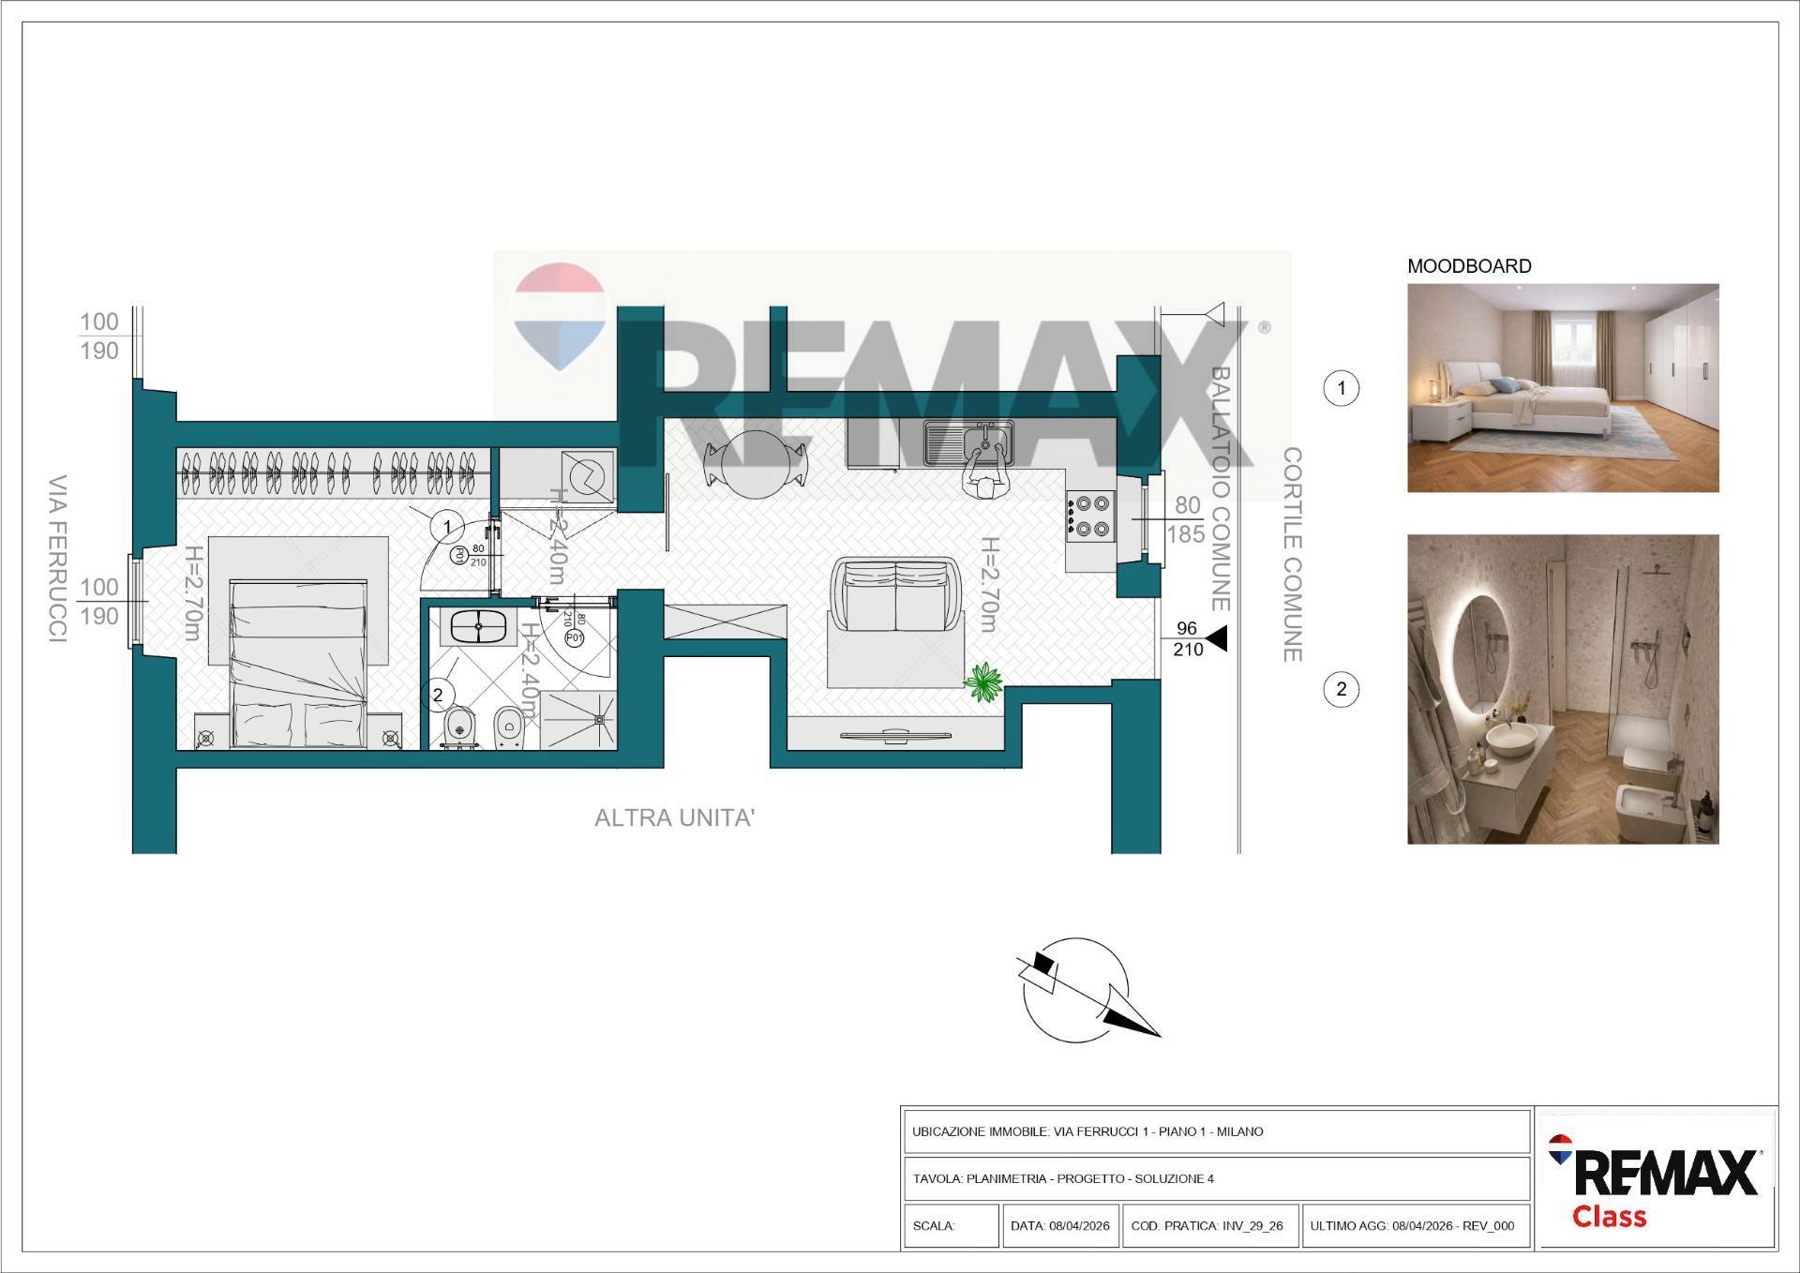This screenshot has width=1800, height=1273.
Task: Click the DATA: 08/04/2026 field
Action: [x=1060, y=1226]
